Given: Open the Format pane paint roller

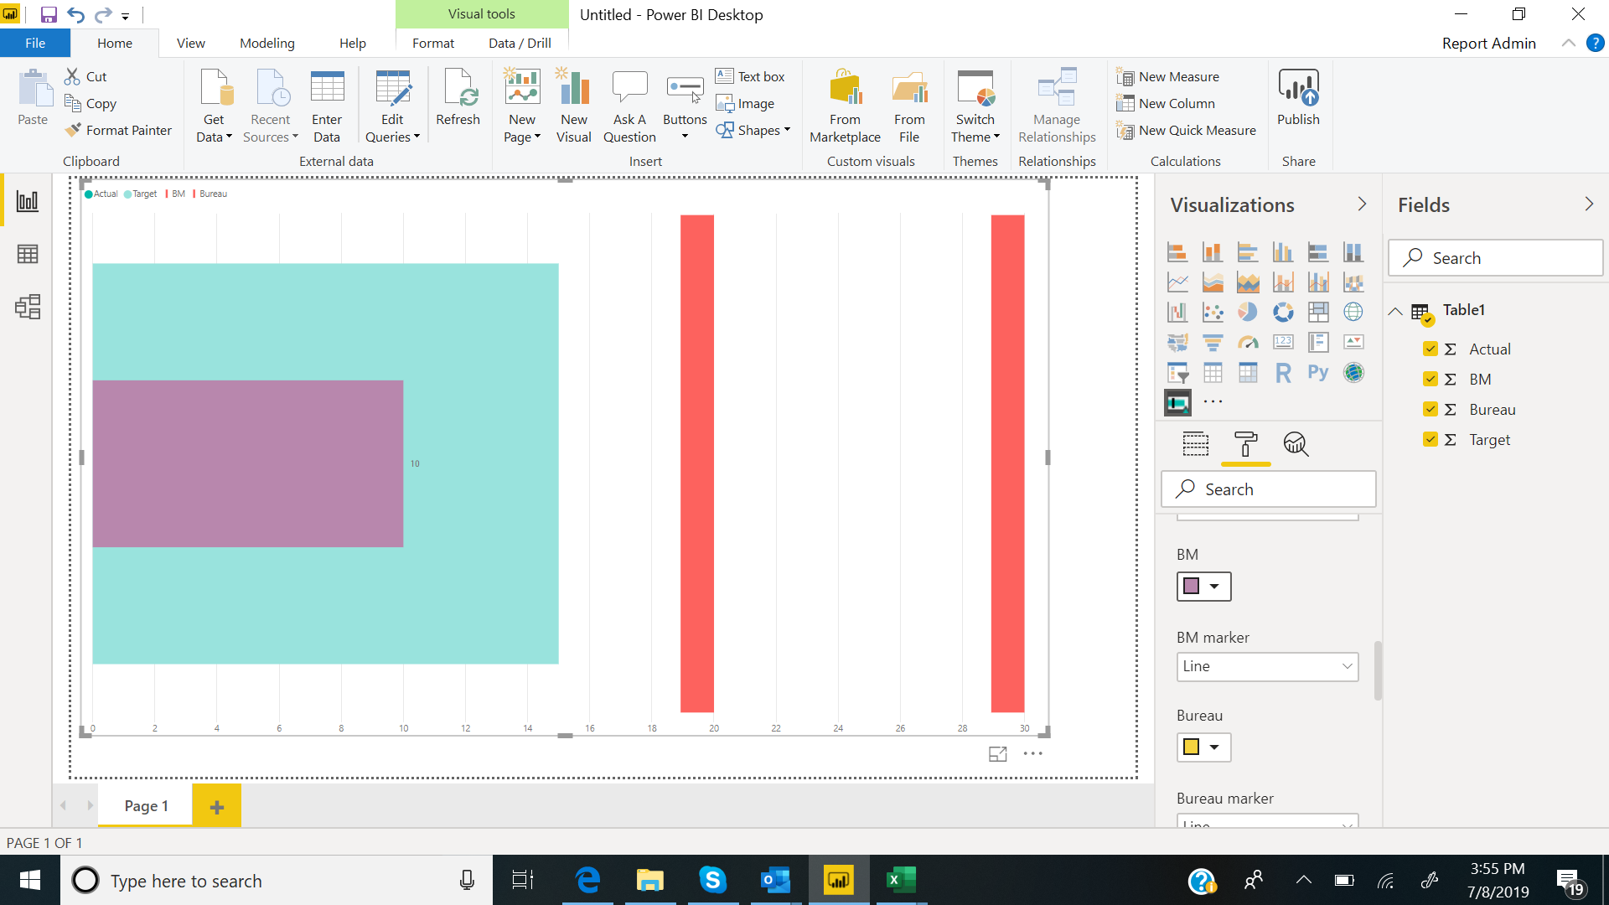Looking at the screenshot, I should 1245,445.
